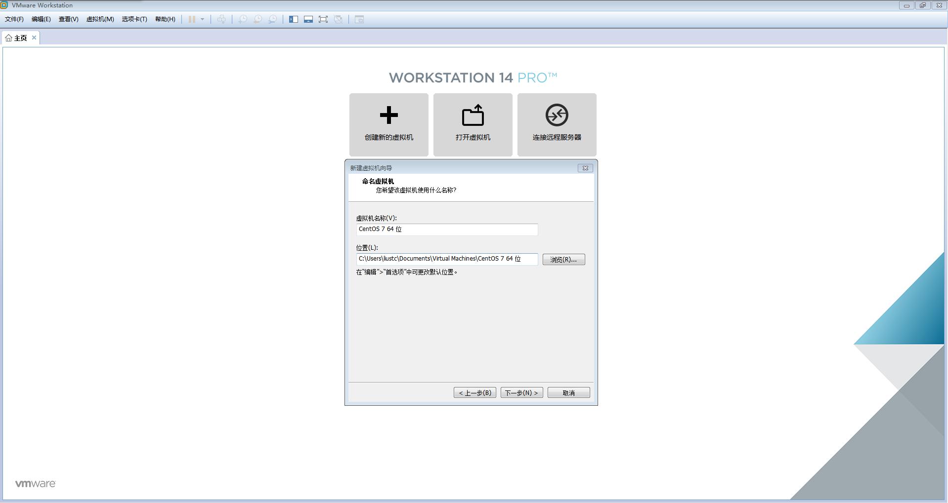This screenshot has height=503, width=948.
Task: Select the 主页 tab
Action: [x=21, y=38]
